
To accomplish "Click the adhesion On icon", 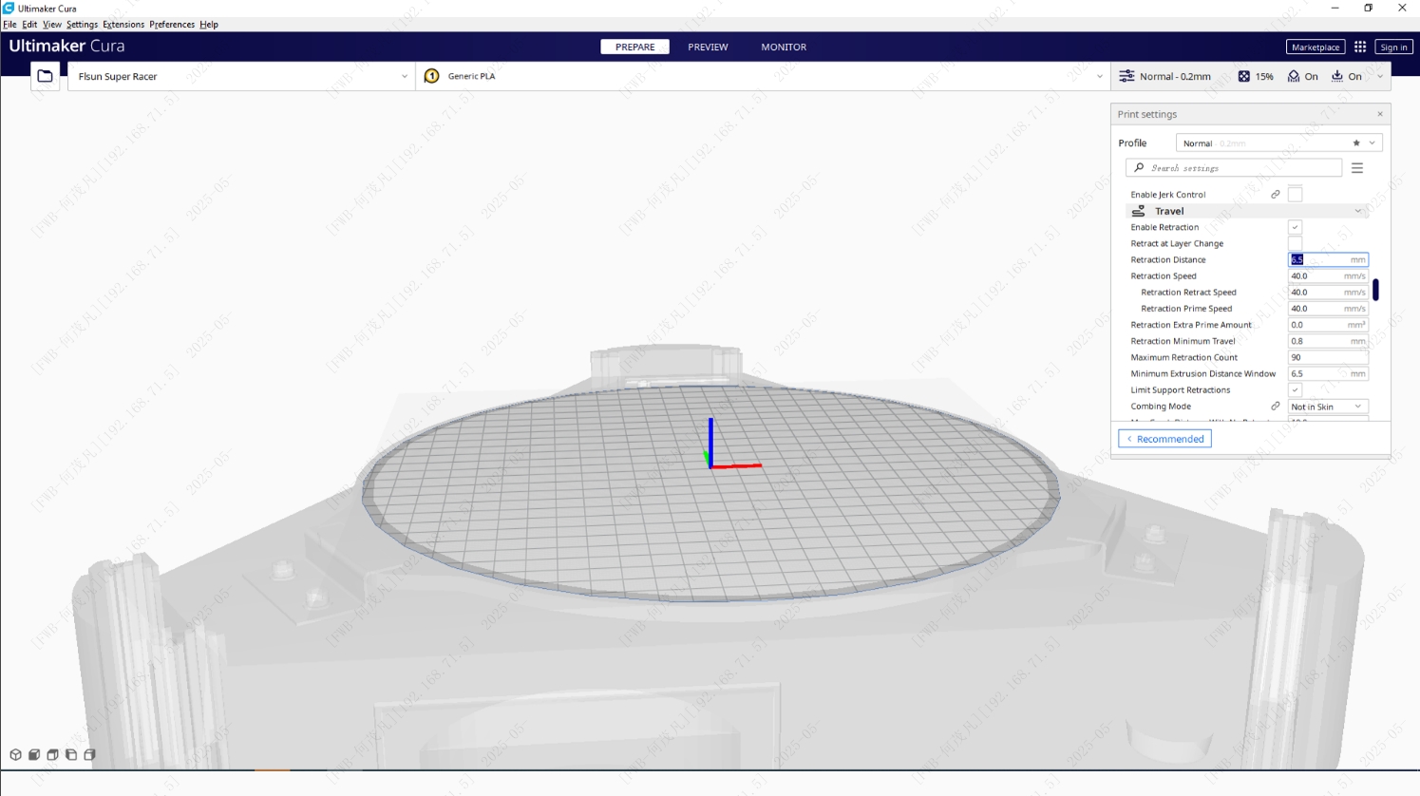I will (1336, 76).
